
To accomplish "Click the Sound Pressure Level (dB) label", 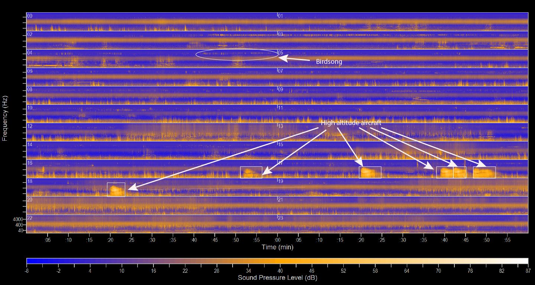I will (x=277, y=278).
